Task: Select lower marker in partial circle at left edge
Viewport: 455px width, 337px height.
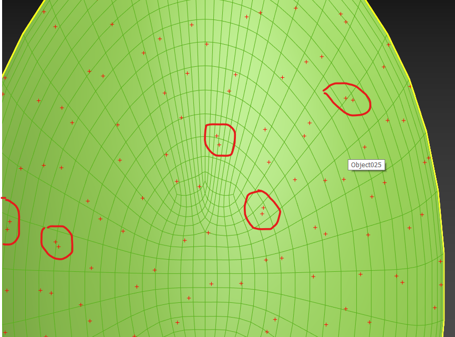Action: pos(7,229)
